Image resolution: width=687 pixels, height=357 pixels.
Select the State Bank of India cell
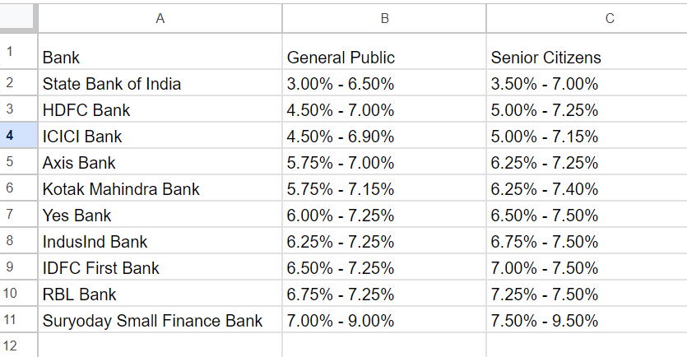coord(160,84)
